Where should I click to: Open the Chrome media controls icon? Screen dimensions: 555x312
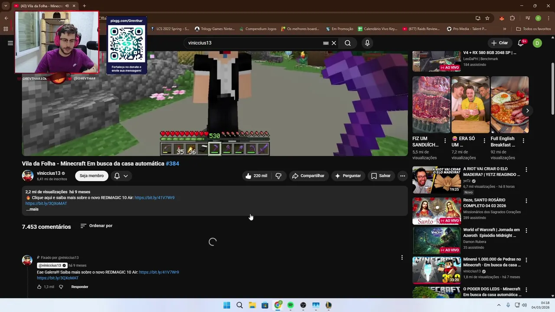click(528, 18)
